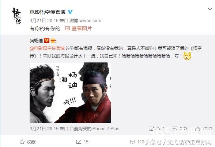Open the 3月21日 20:15 original post timestamp

[x=45, y=128]
